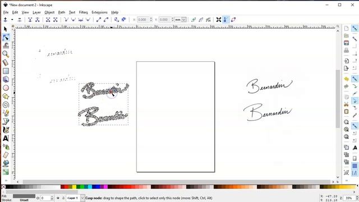Open insert-nodes dropdown arrow
This screenshot has height=202, width=359.
click(x=12, y=20)
